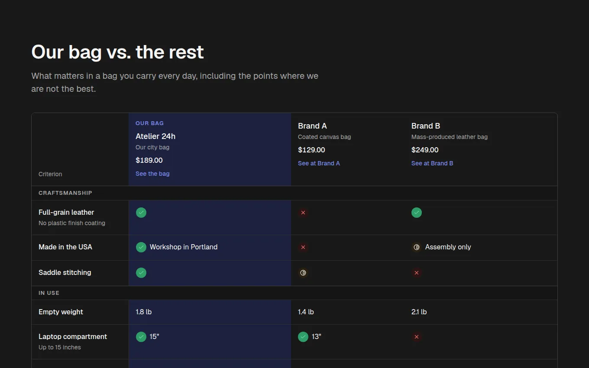The height and width of the screenshot is (368, 589).
Task: Click the OUR BAG label
Action: (x=149, y=123)
